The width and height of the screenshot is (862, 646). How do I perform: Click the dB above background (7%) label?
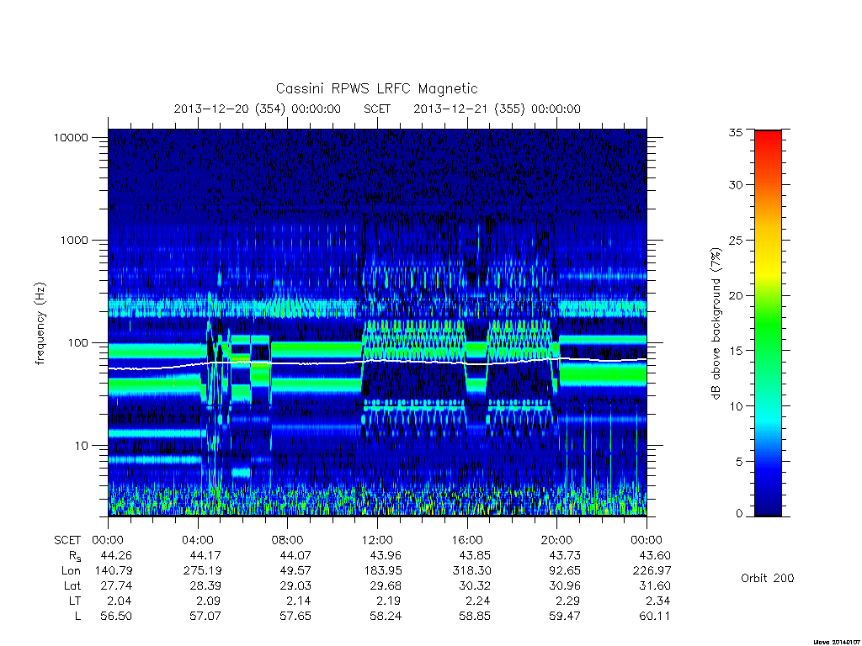coord(716,323)
